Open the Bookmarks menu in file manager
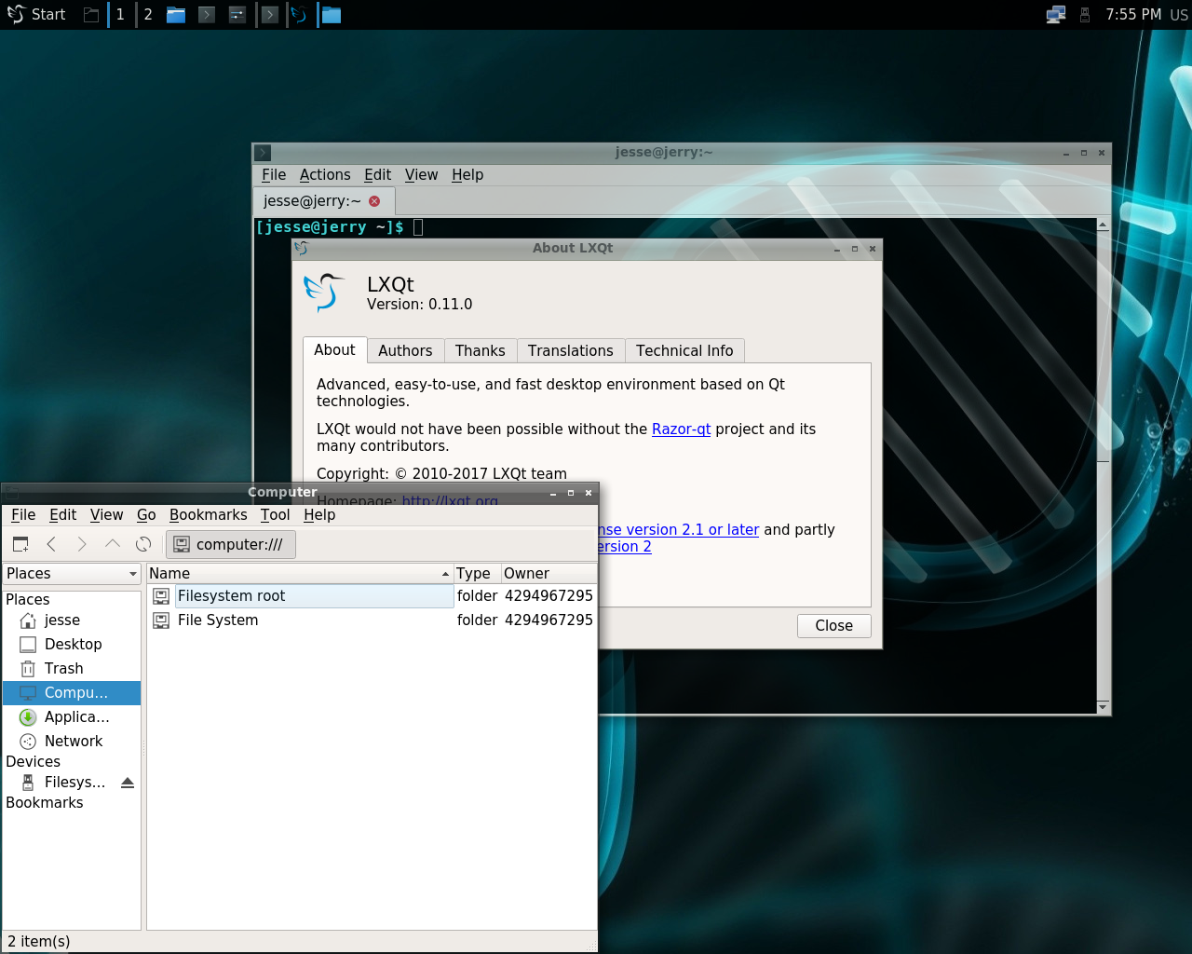This screenshot has height=954, width=1192. point(209,515)
